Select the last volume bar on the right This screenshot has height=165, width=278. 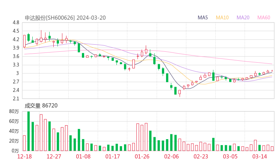[272, 148]
